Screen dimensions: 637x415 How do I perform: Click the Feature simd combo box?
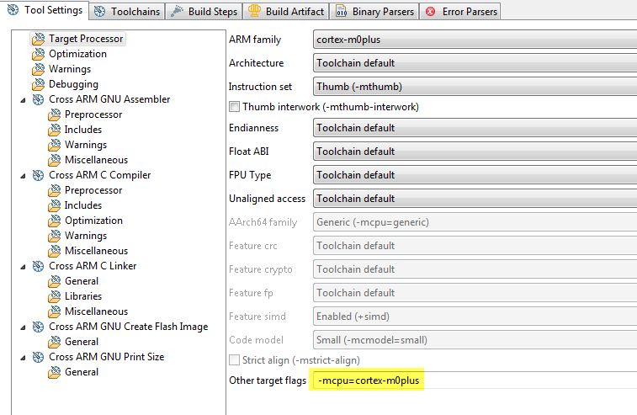pos(475,317)
